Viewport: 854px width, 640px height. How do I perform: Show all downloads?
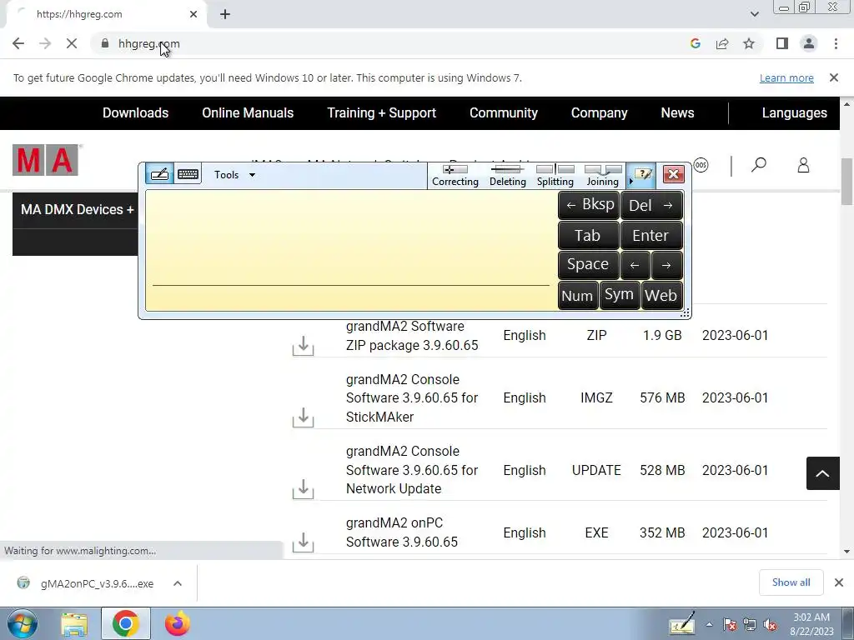tap(791, 582)
